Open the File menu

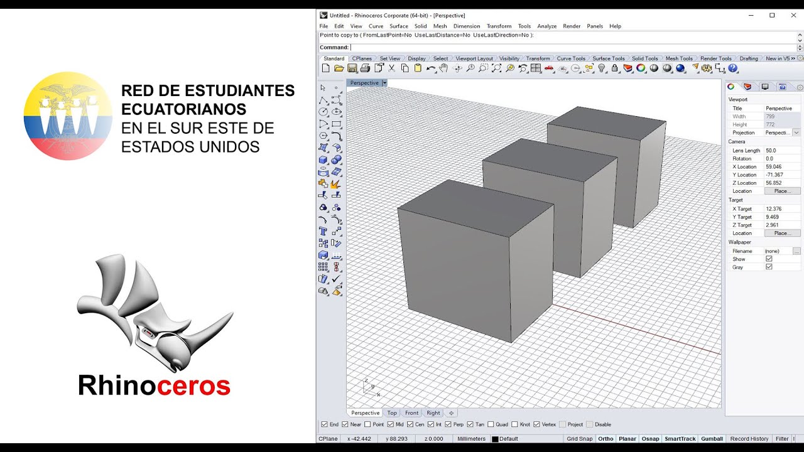(323, 26)
